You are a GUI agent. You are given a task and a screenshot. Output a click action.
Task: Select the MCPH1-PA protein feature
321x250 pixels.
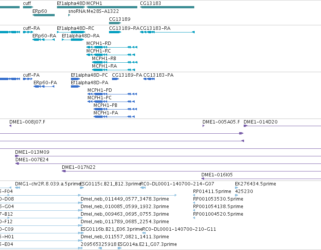[x=114, y=117]
